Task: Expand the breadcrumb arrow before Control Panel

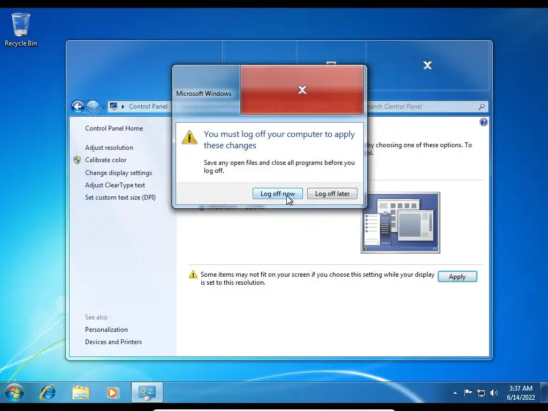Action: 123,106
